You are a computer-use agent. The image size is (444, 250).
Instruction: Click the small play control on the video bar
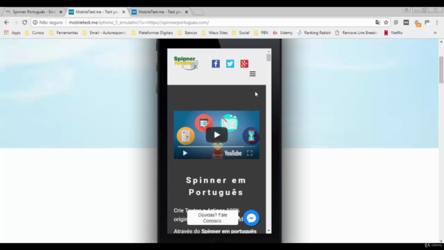[x=185, y=153]
